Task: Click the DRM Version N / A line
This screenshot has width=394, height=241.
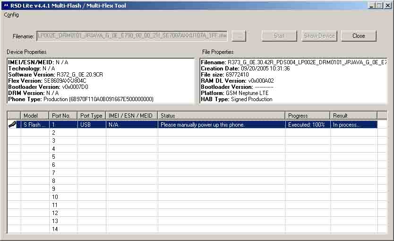Action: coord(34,93)
